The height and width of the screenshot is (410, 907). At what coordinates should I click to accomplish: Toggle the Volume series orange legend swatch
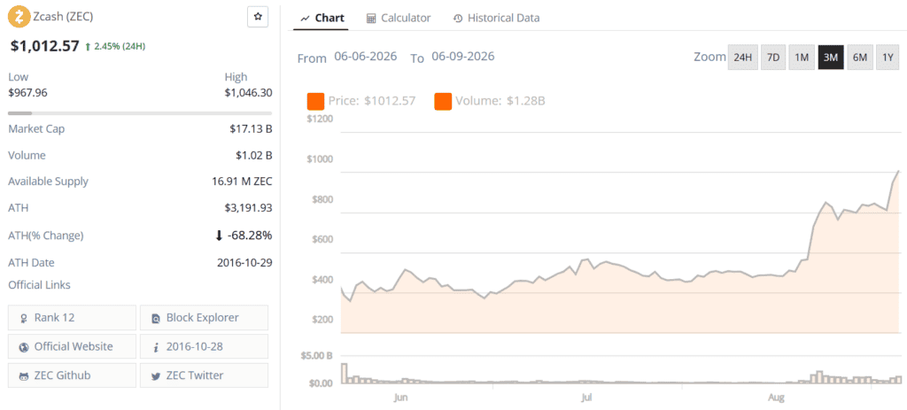[x=443, y=101]
